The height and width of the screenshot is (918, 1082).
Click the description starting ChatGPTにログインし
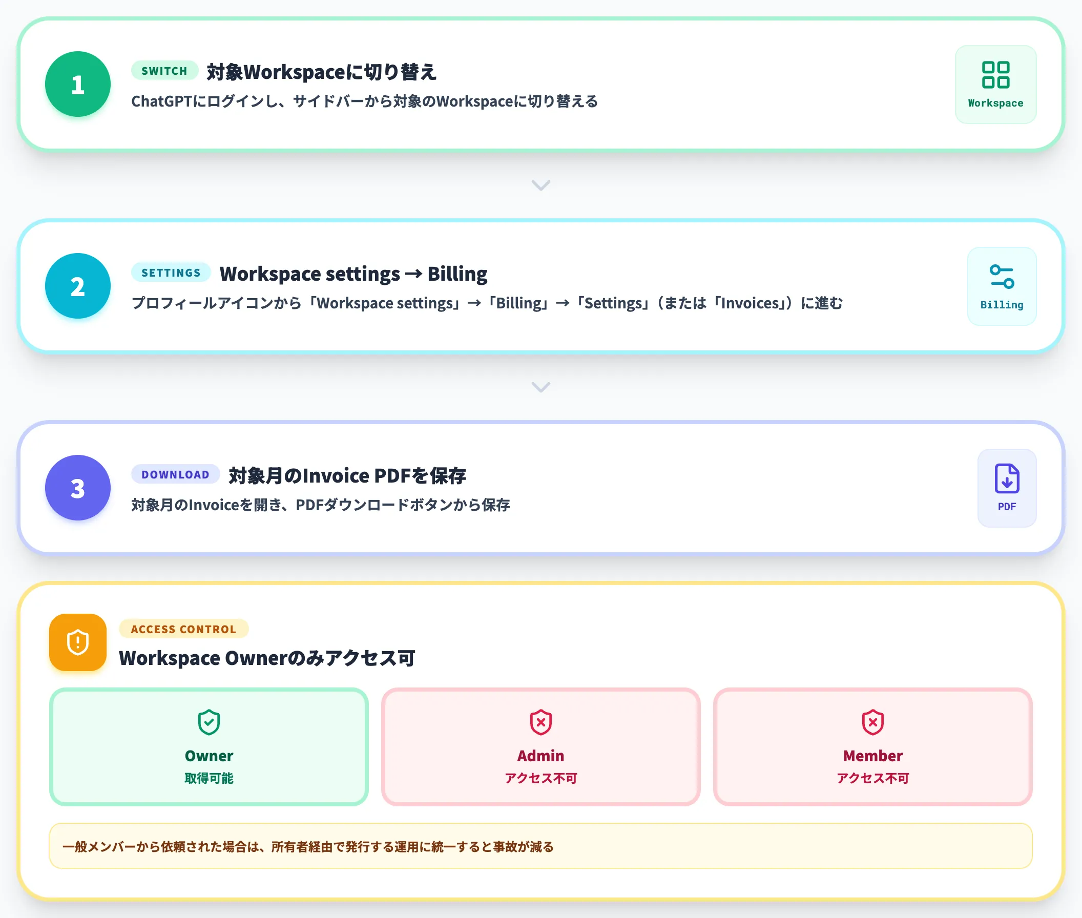(364, 101)
